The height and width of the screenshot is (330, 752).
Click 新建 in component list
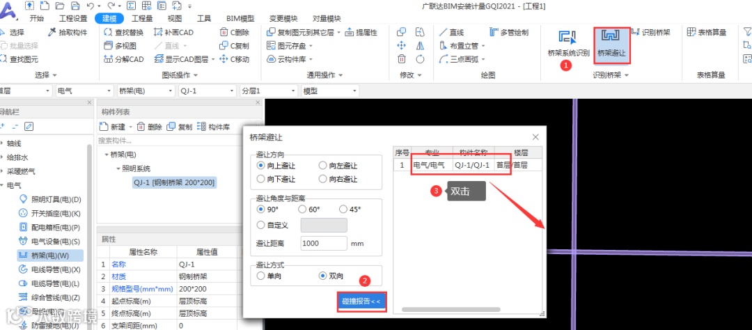click(114, 127)
